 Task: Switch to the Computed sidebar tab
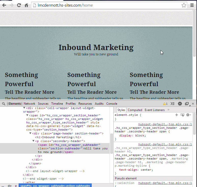[x=135, y=110]
